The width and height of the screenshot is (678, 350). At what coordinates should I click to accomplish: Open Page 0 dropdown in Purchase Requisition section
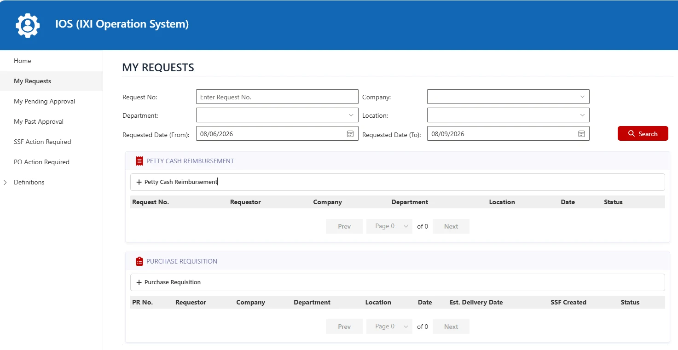[x=389, y=327]
